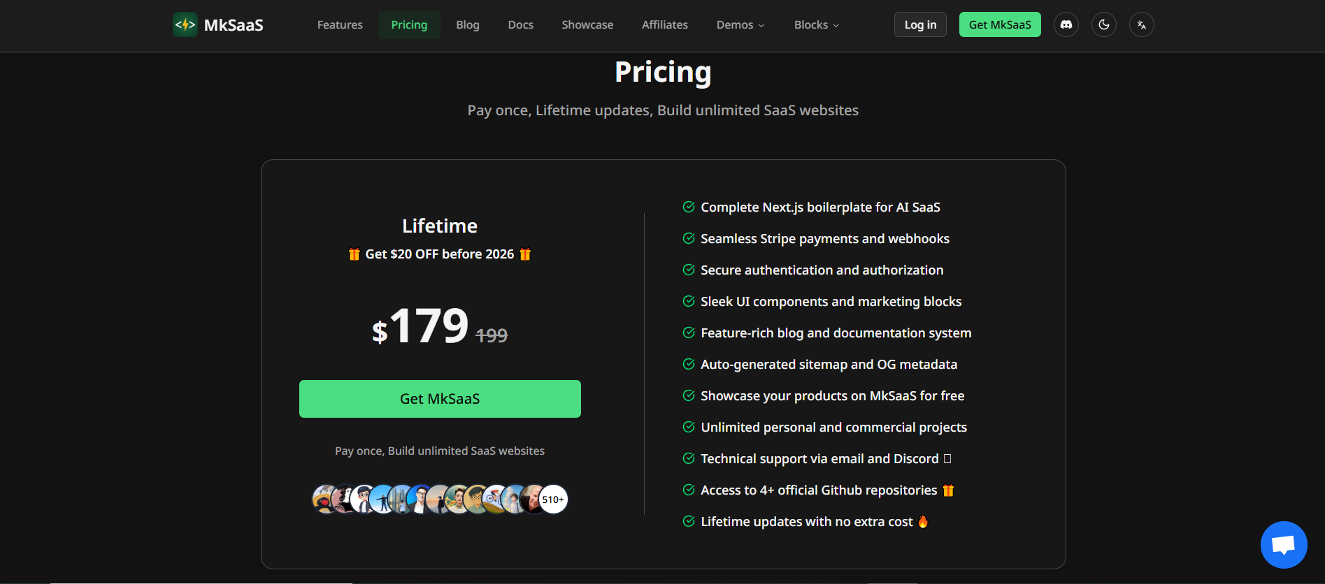Click the first customer avatar thumbnail
The width and height of the screenshot is (1325, 584).
(x=326, y=499)
